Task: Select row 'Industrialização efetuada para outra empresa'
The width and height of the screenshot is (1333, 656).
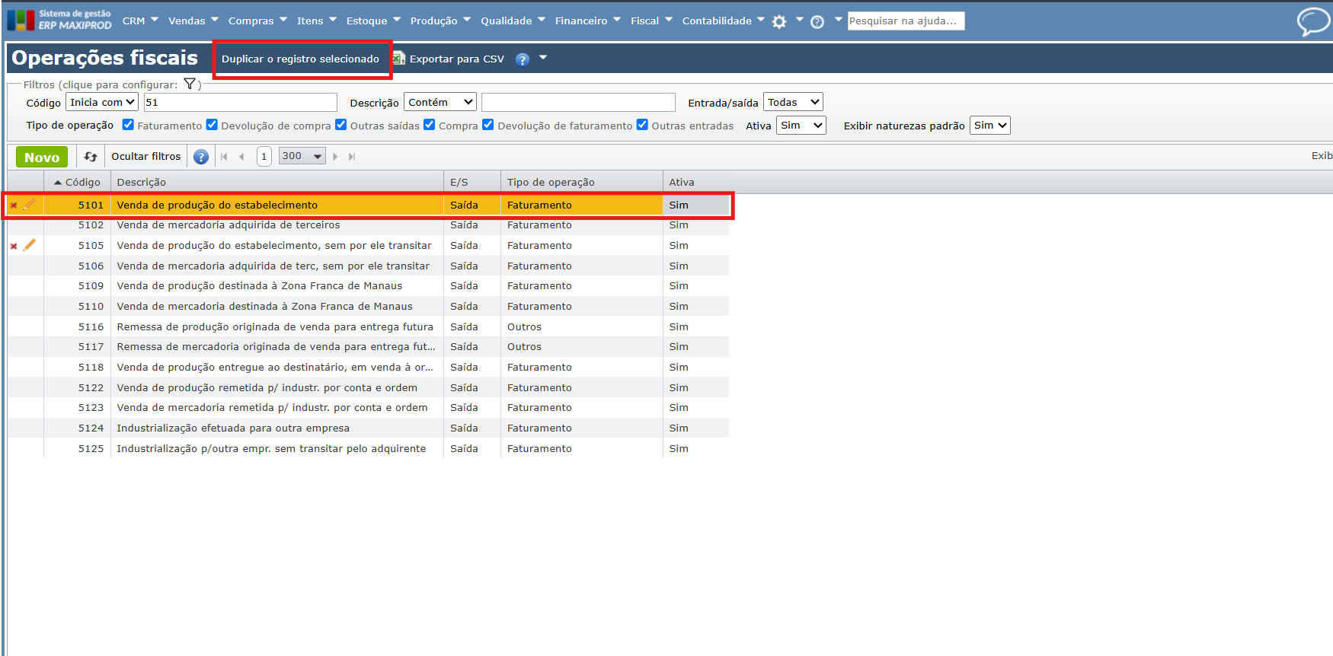Action: click(368, 428)
